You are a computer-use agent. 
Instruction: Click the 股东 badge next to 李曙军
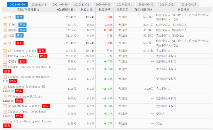[x=22, y=61]
